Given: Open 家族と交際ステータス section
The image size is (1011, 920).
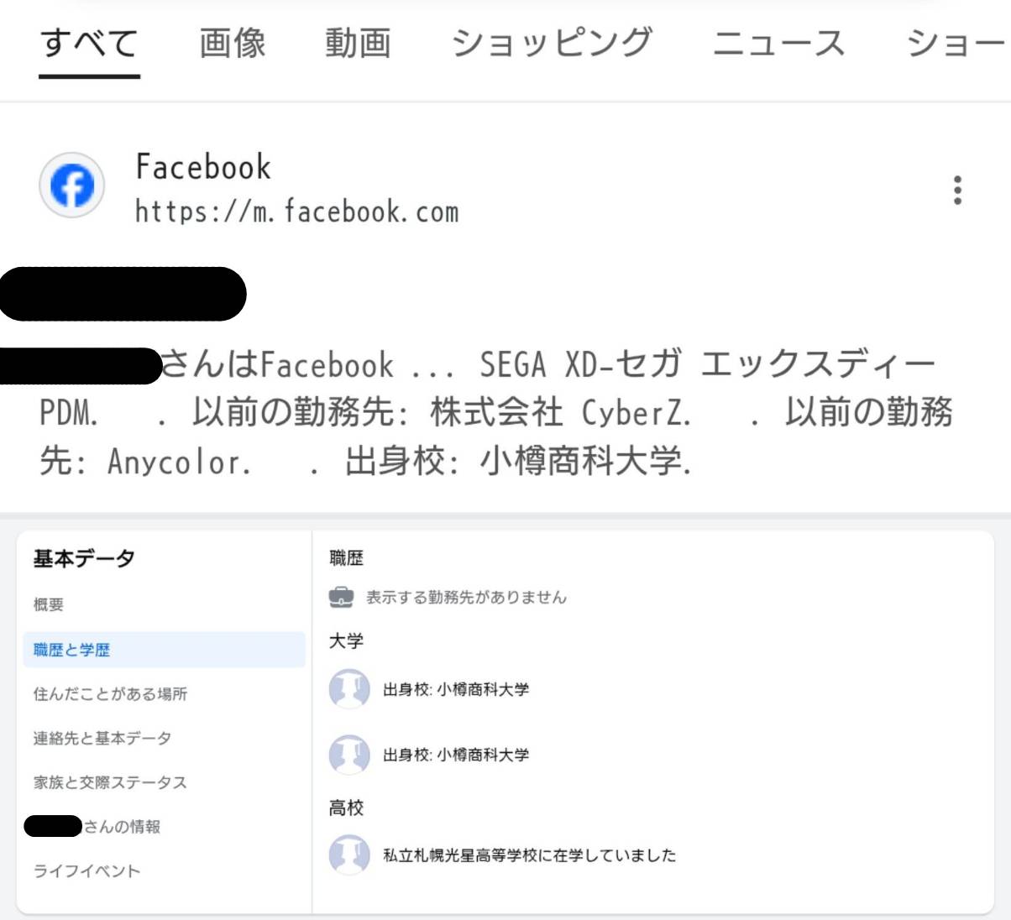Looking at the screenshot, I should [x=110, y=782].
